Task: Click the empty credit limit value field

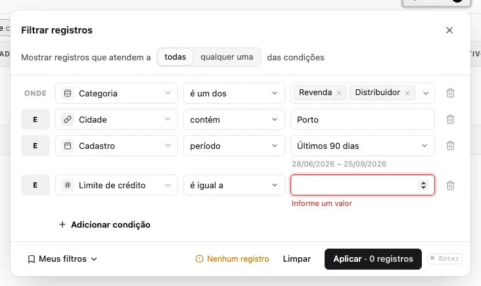Action: click(363, 185)
